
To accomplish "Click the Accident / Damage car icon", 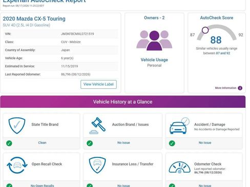I will pos(179,126).
